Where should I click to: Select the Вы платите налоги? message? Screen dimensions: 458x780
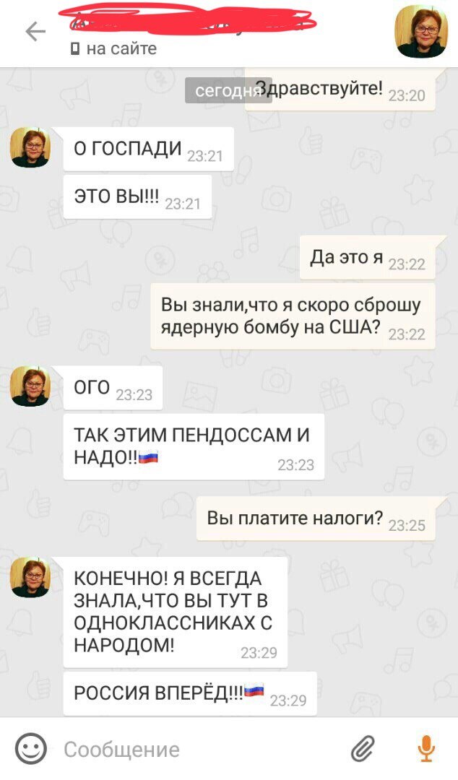coord(316,519)
